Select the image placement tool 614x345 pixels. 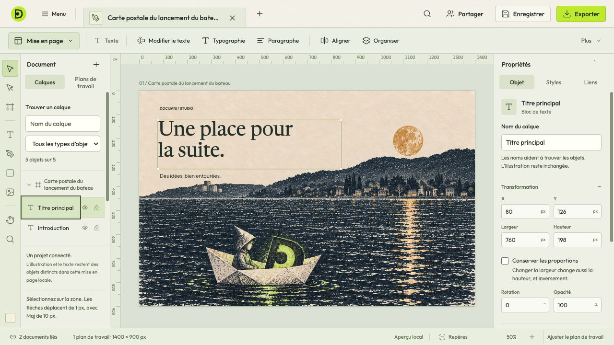coord(10,192)
